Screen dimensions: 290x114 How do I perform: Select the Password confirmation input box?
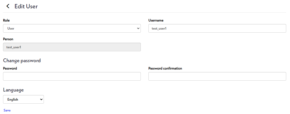pyautogui.click(x=217, y=76)
